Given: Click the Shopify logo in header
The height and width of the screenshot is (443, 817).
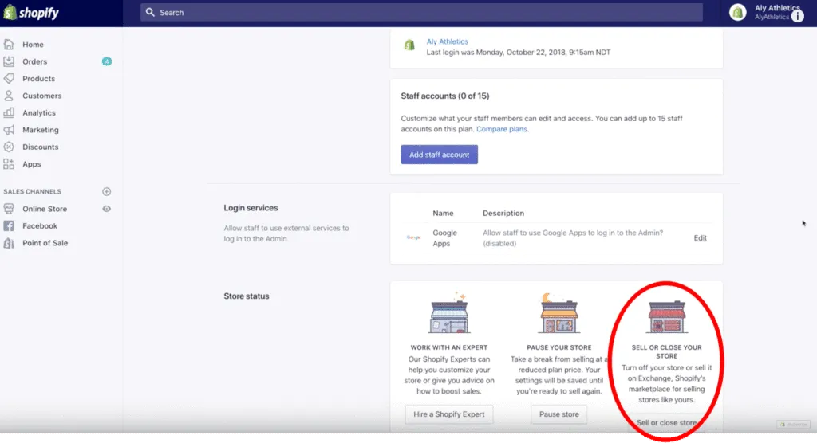Looking at the screenshot, I should [32, 13].
